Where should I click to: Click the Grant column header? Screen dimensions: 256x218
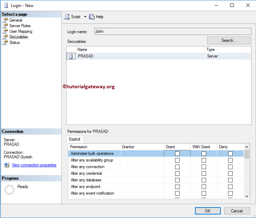pos(177,147)
